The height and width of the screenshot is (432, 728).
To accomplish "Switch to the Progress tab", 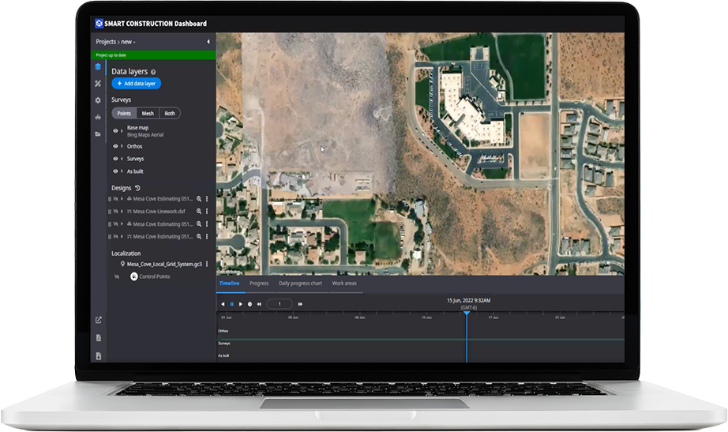I will (x=259, y=284).
